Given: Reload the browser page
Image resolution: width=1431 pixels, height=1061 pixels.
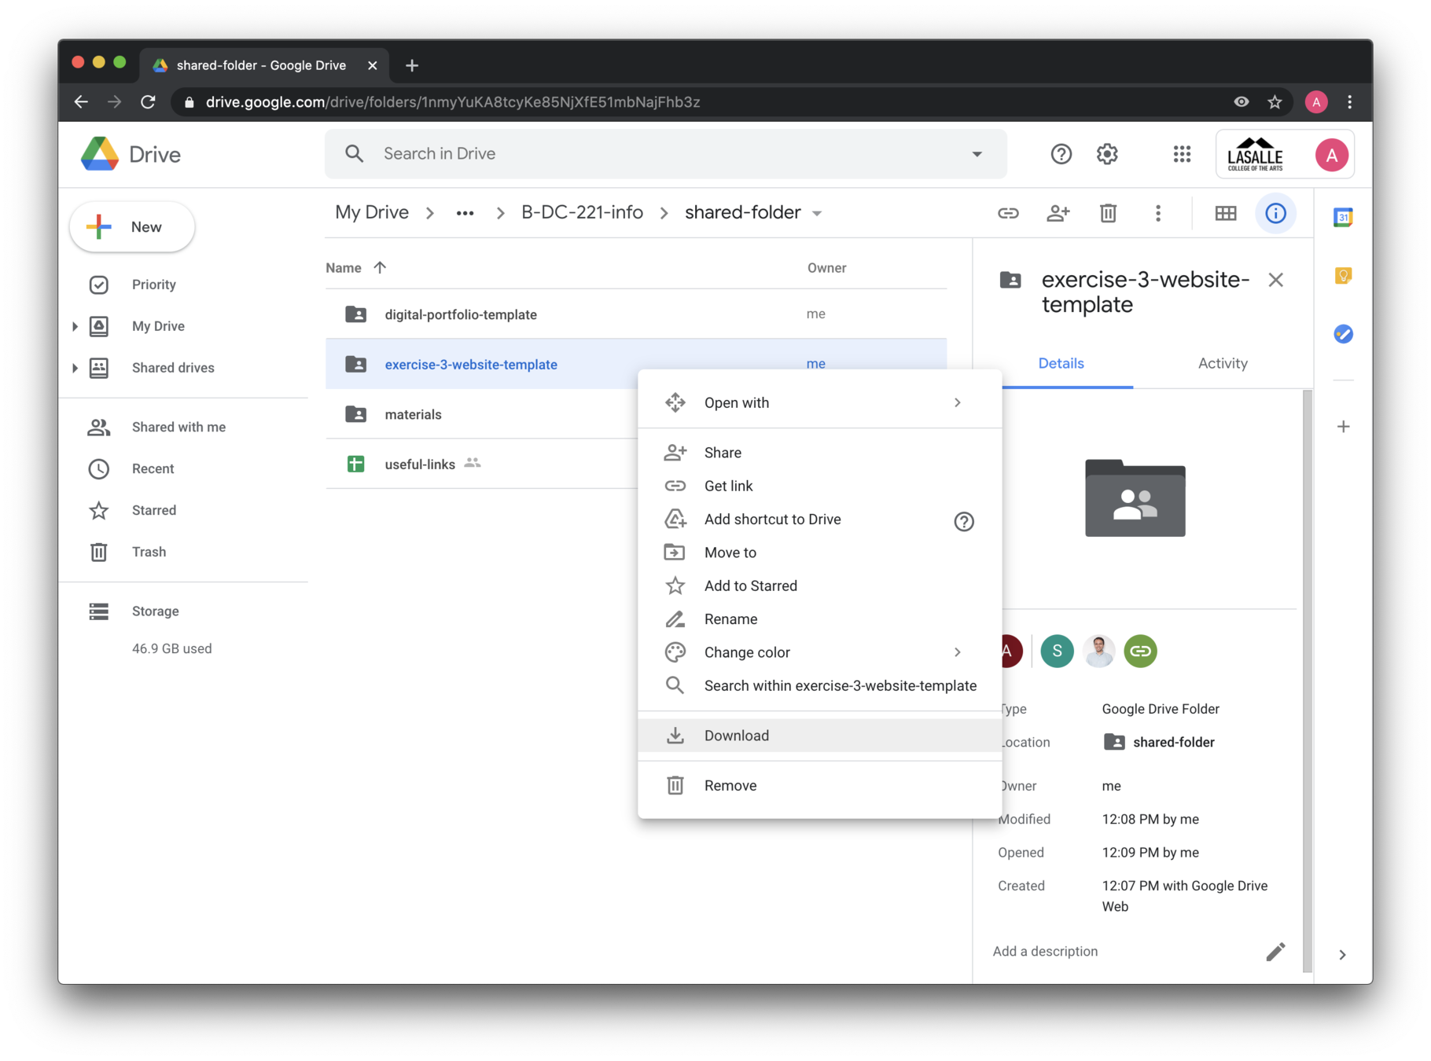Looking at the screenshot, I should coord(148,102).
